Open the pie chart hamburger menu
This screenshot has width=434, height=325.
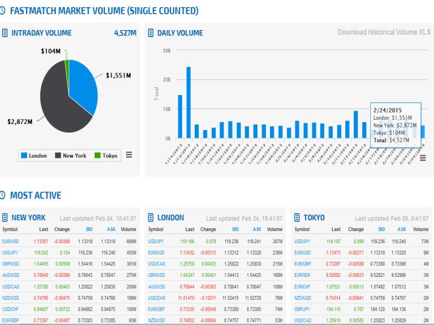coord(128,155)
